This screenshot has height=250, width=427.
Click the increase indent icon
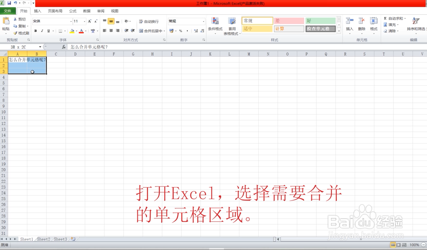click(133, 31)
